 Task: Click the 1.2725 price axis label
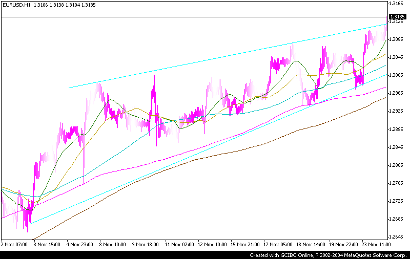[397, 201]
